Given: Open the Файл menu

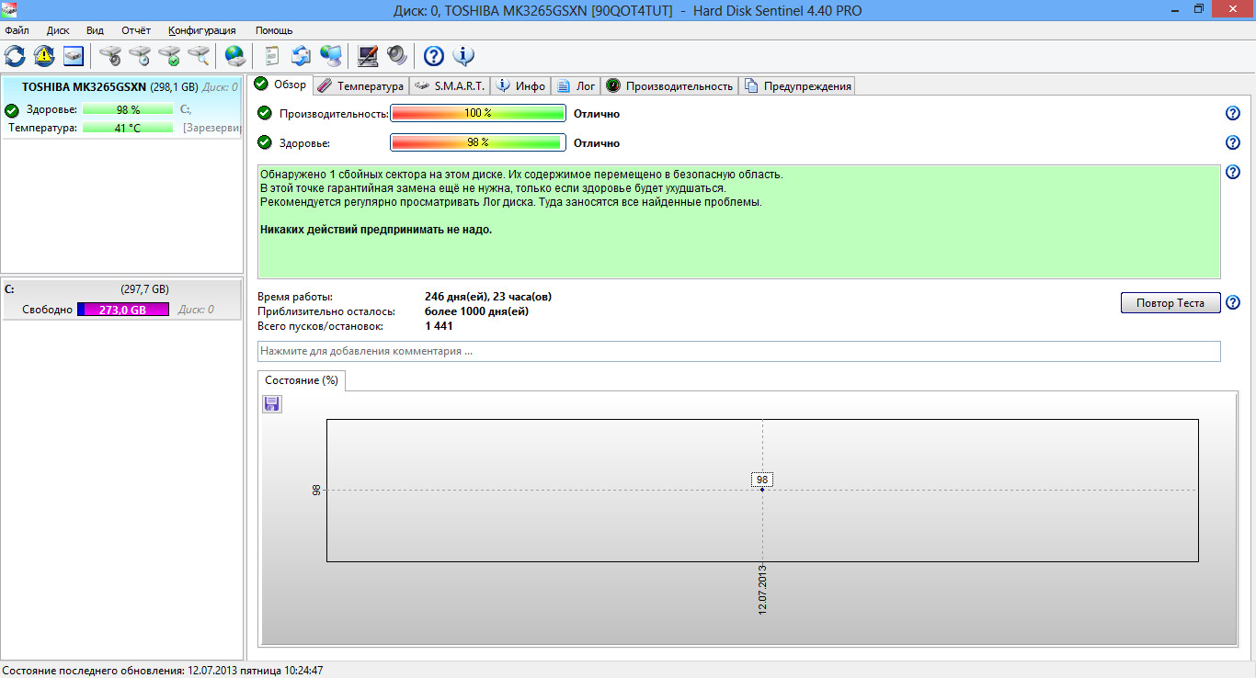Looking at the screenshot, I should click(17, 30).
